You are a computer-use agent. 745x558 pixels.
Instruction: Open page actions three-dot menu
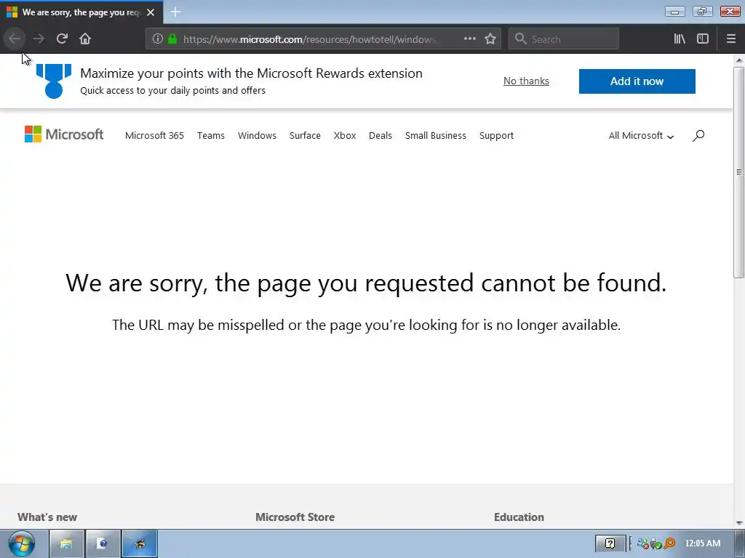469,39
